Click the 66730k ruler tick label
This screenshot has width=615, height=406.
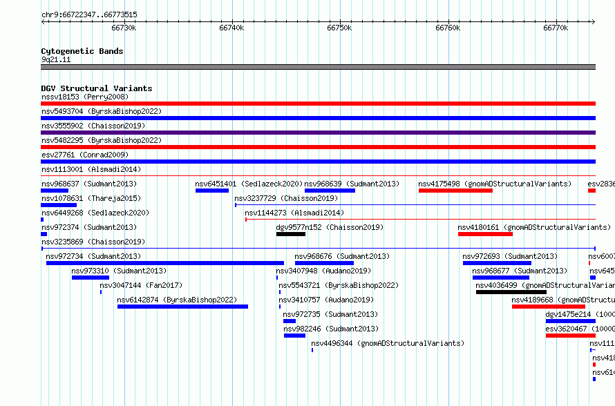[x=124, y=28]
